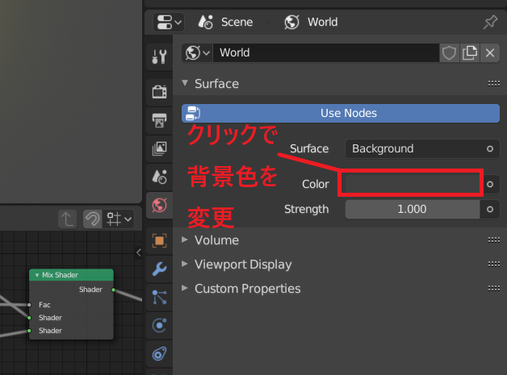This screenshot has width=507, height=375.
Task: Click the Strength 1.000 value slider
Action: [x=413, y=210]
